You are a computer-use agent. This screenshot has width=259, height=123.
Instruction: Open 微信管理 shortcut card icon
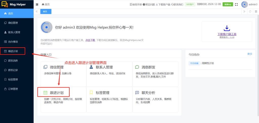46,67
